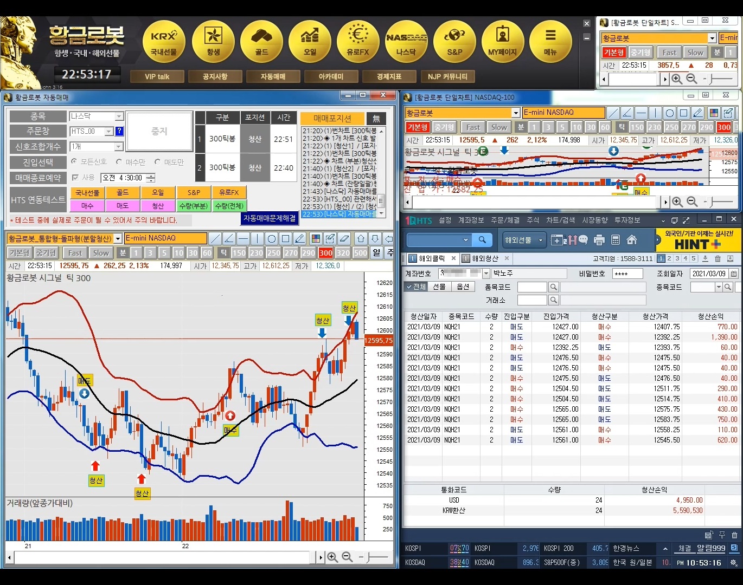Image resolution: width=743 pixels, height=585 pixels.
Task: Select the 150 tick button in main chart
Action: pyautogui.click(x=239, y=253)
